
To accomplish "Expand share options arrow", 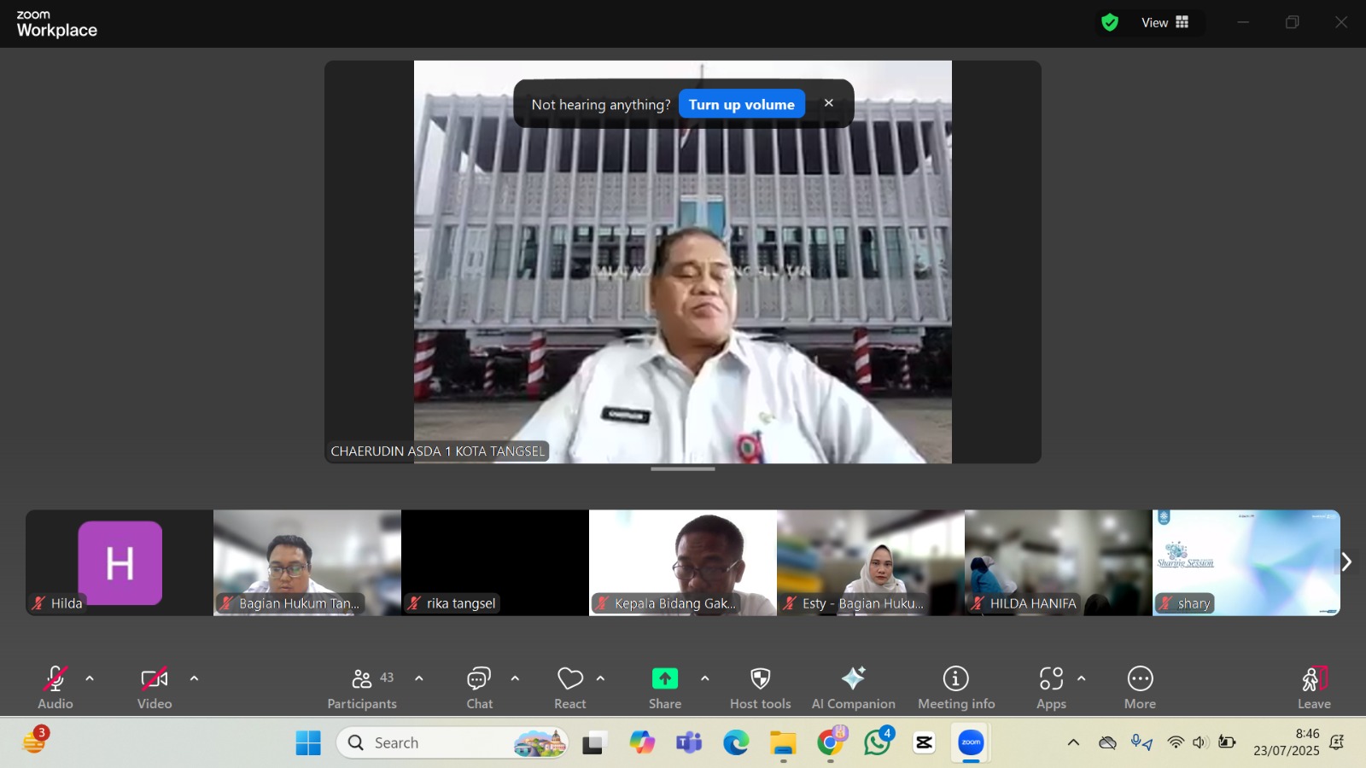I will point(704,678).
